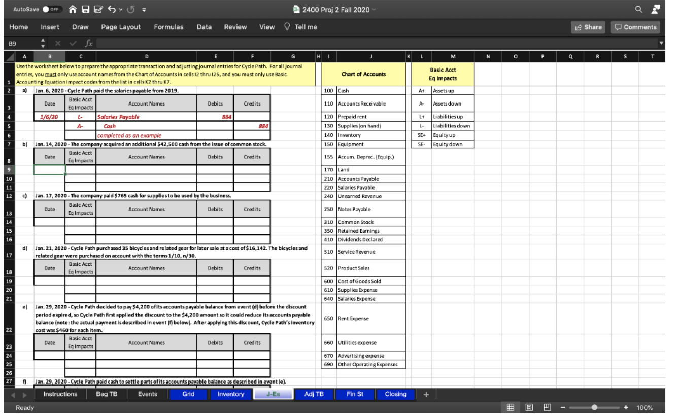Switch to the Events sheet tab
The image size is (678, 416).
click(147, 394)
